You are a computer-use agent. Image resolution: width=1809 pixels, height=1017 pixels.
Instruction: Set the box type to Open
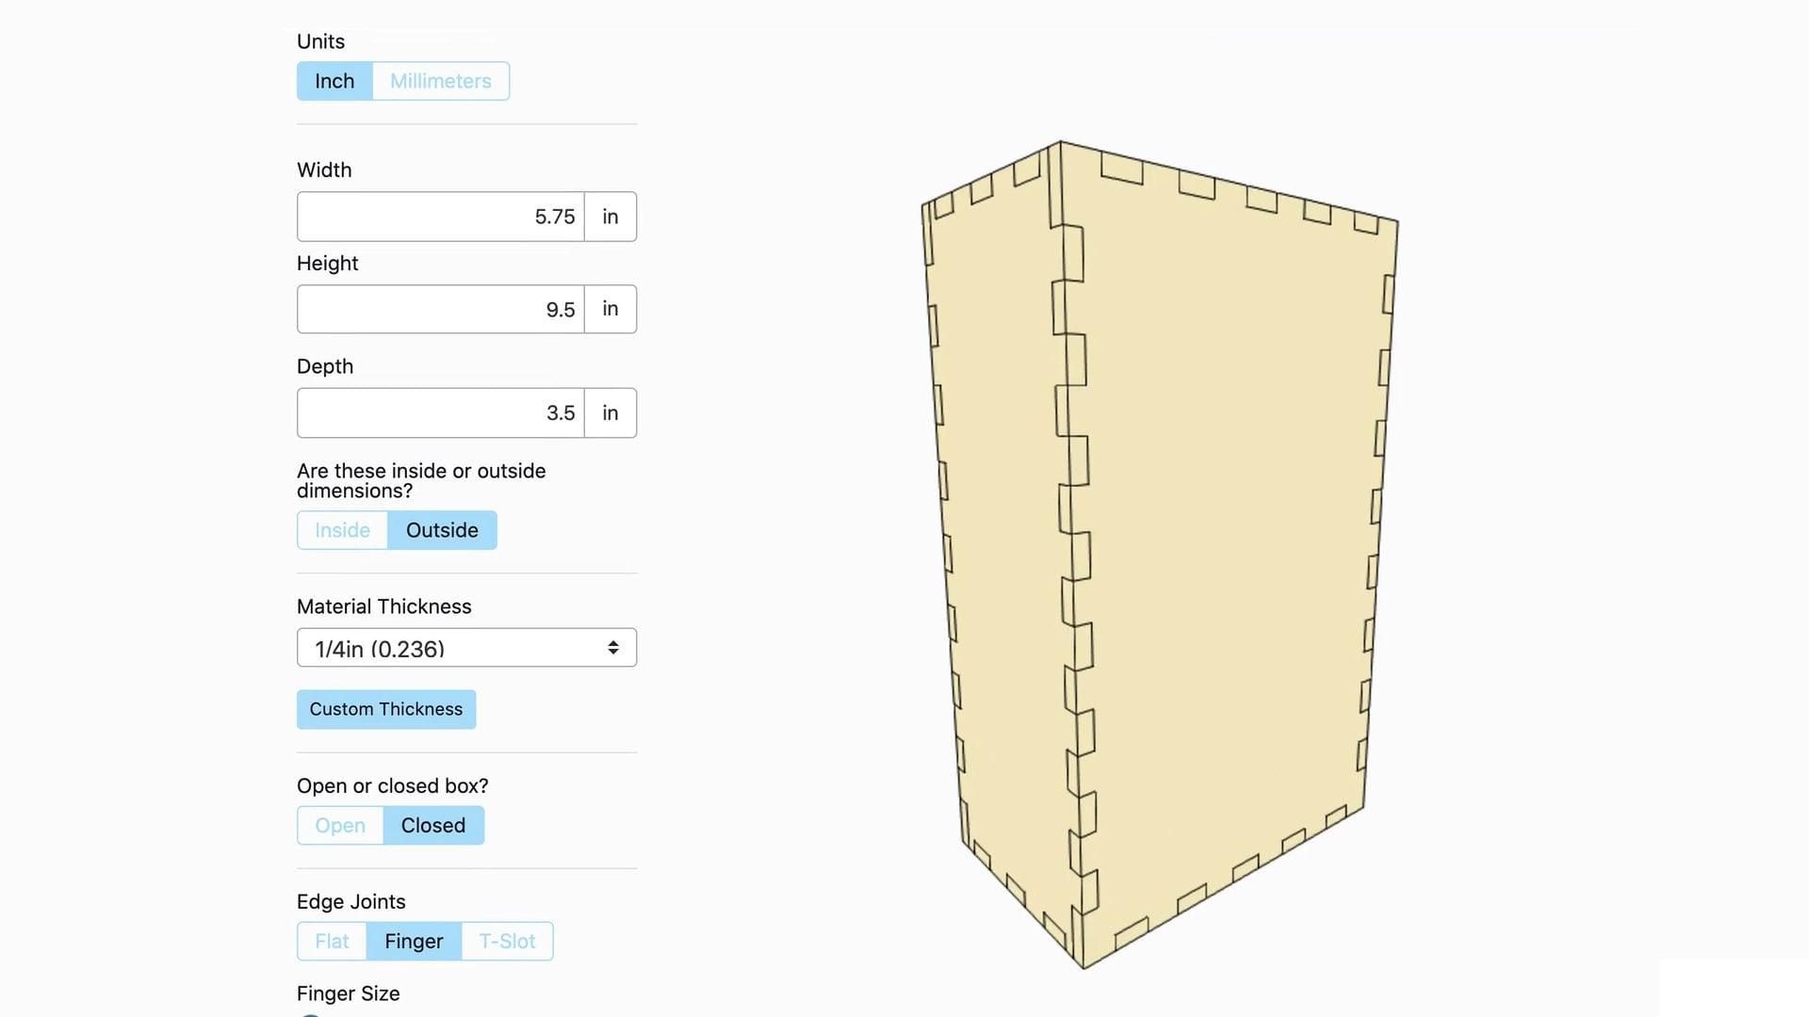click(340, 826)
